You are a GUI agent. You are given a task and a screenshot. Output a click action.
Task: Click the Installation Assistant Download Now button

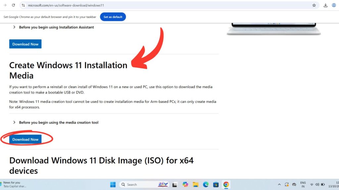click(x=25, y=44)
